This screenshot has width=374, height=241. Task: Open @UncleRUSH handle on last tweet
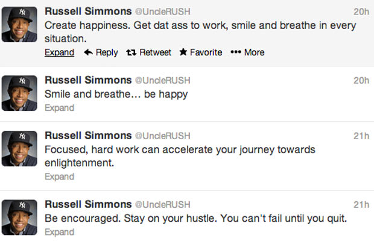click(163, 205)
